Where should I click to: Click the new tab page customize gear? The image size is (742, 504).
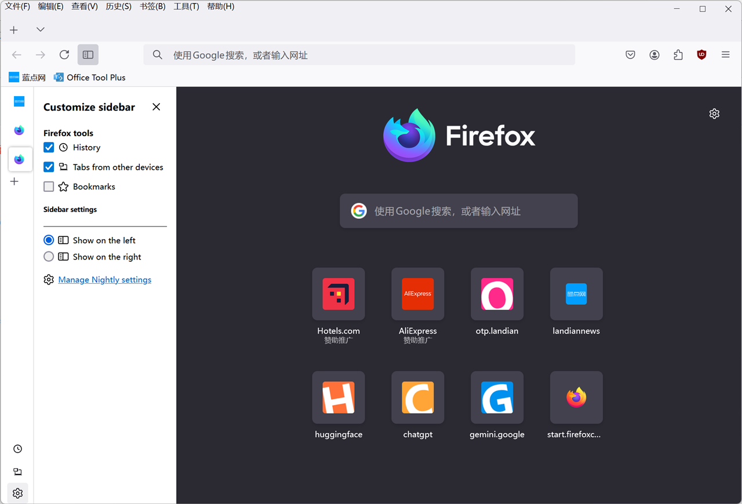714,114
